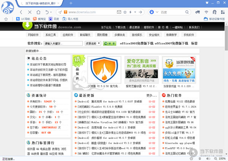Image resolution: width=228 pixels, height=161 pixels.
Task: Open office2003免费版下载 link
Action: [136, 43]
